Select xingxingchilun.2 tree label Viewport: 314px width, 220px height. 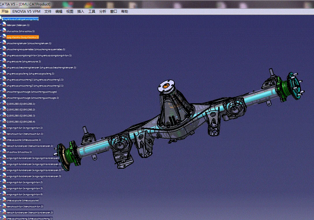coord(25,182)
